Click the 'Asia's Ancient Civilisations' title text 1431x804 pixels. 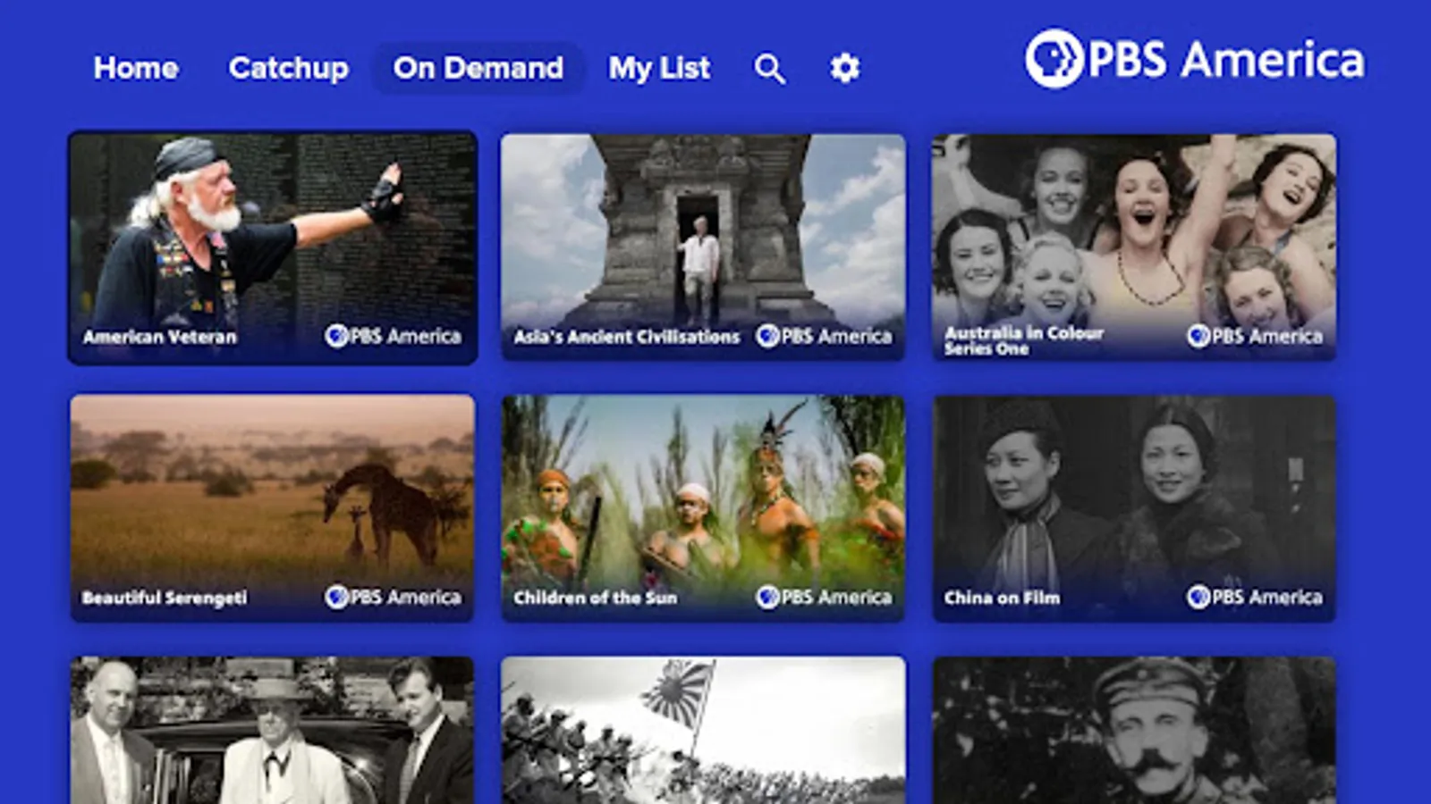pos(627,337)
